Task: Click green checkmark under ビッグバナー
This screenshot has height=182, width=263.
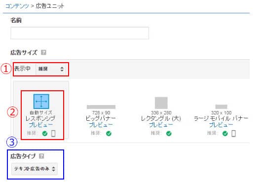Action: [x=109, y=134]
